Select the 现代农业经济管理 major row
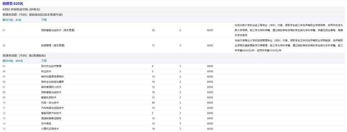This screenshot has width=347, height=132. (x=173, y=66)
